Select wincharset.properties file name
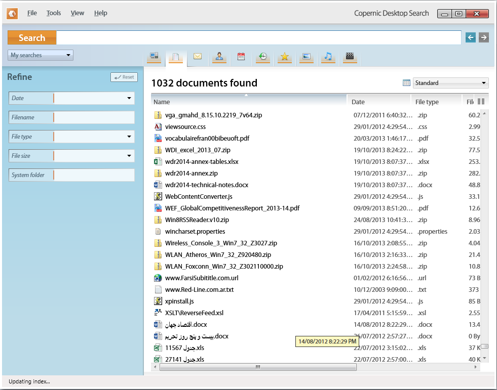Viewport: 497px width, 390px height. pos(195,231)
